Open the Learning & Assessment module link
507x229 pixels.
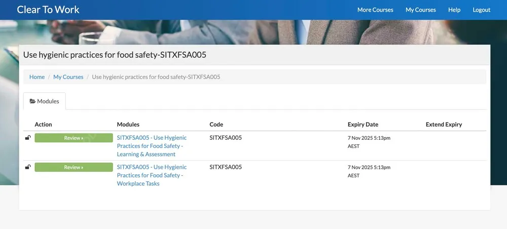152,146
